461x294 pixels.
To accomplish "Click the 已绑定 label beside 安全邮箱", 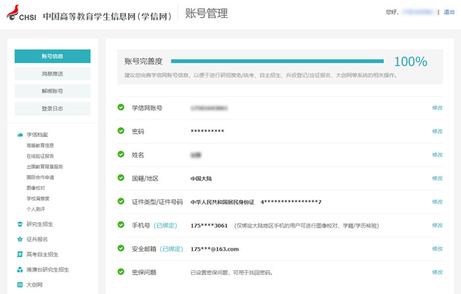I will [172, 249].
